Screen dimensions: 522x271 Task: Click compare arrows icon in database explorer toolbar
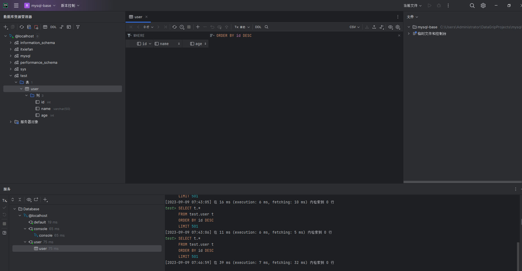62,27
